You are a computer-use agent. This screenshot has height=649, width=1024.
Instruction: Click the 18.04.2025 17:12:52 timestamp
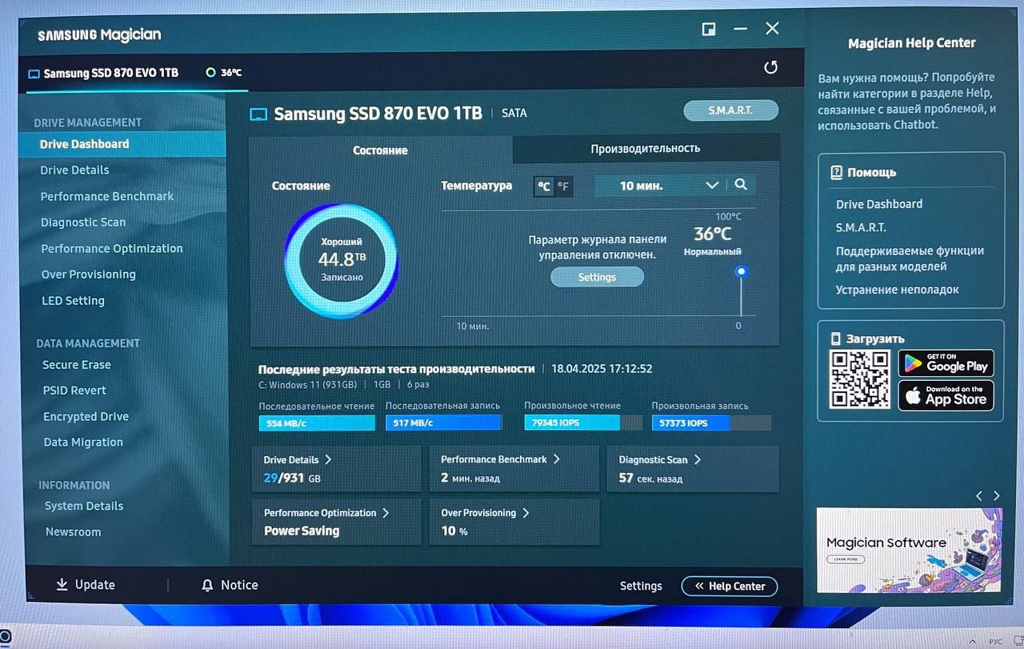coord(602,369)
